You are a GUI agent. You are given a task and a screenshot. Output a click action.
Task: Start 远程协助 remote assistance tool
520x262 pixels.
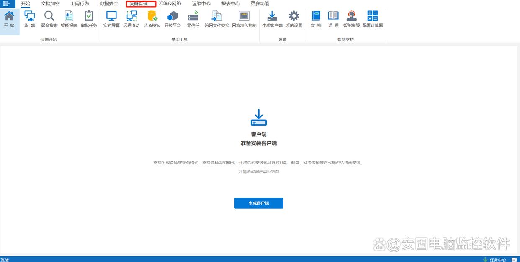(131, 19)
